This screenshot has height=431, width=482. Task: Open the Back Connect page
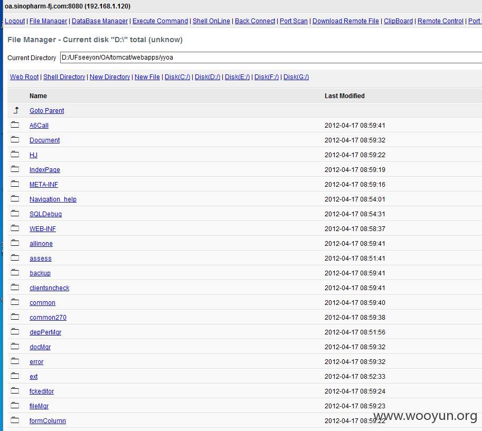coord(255,21)
